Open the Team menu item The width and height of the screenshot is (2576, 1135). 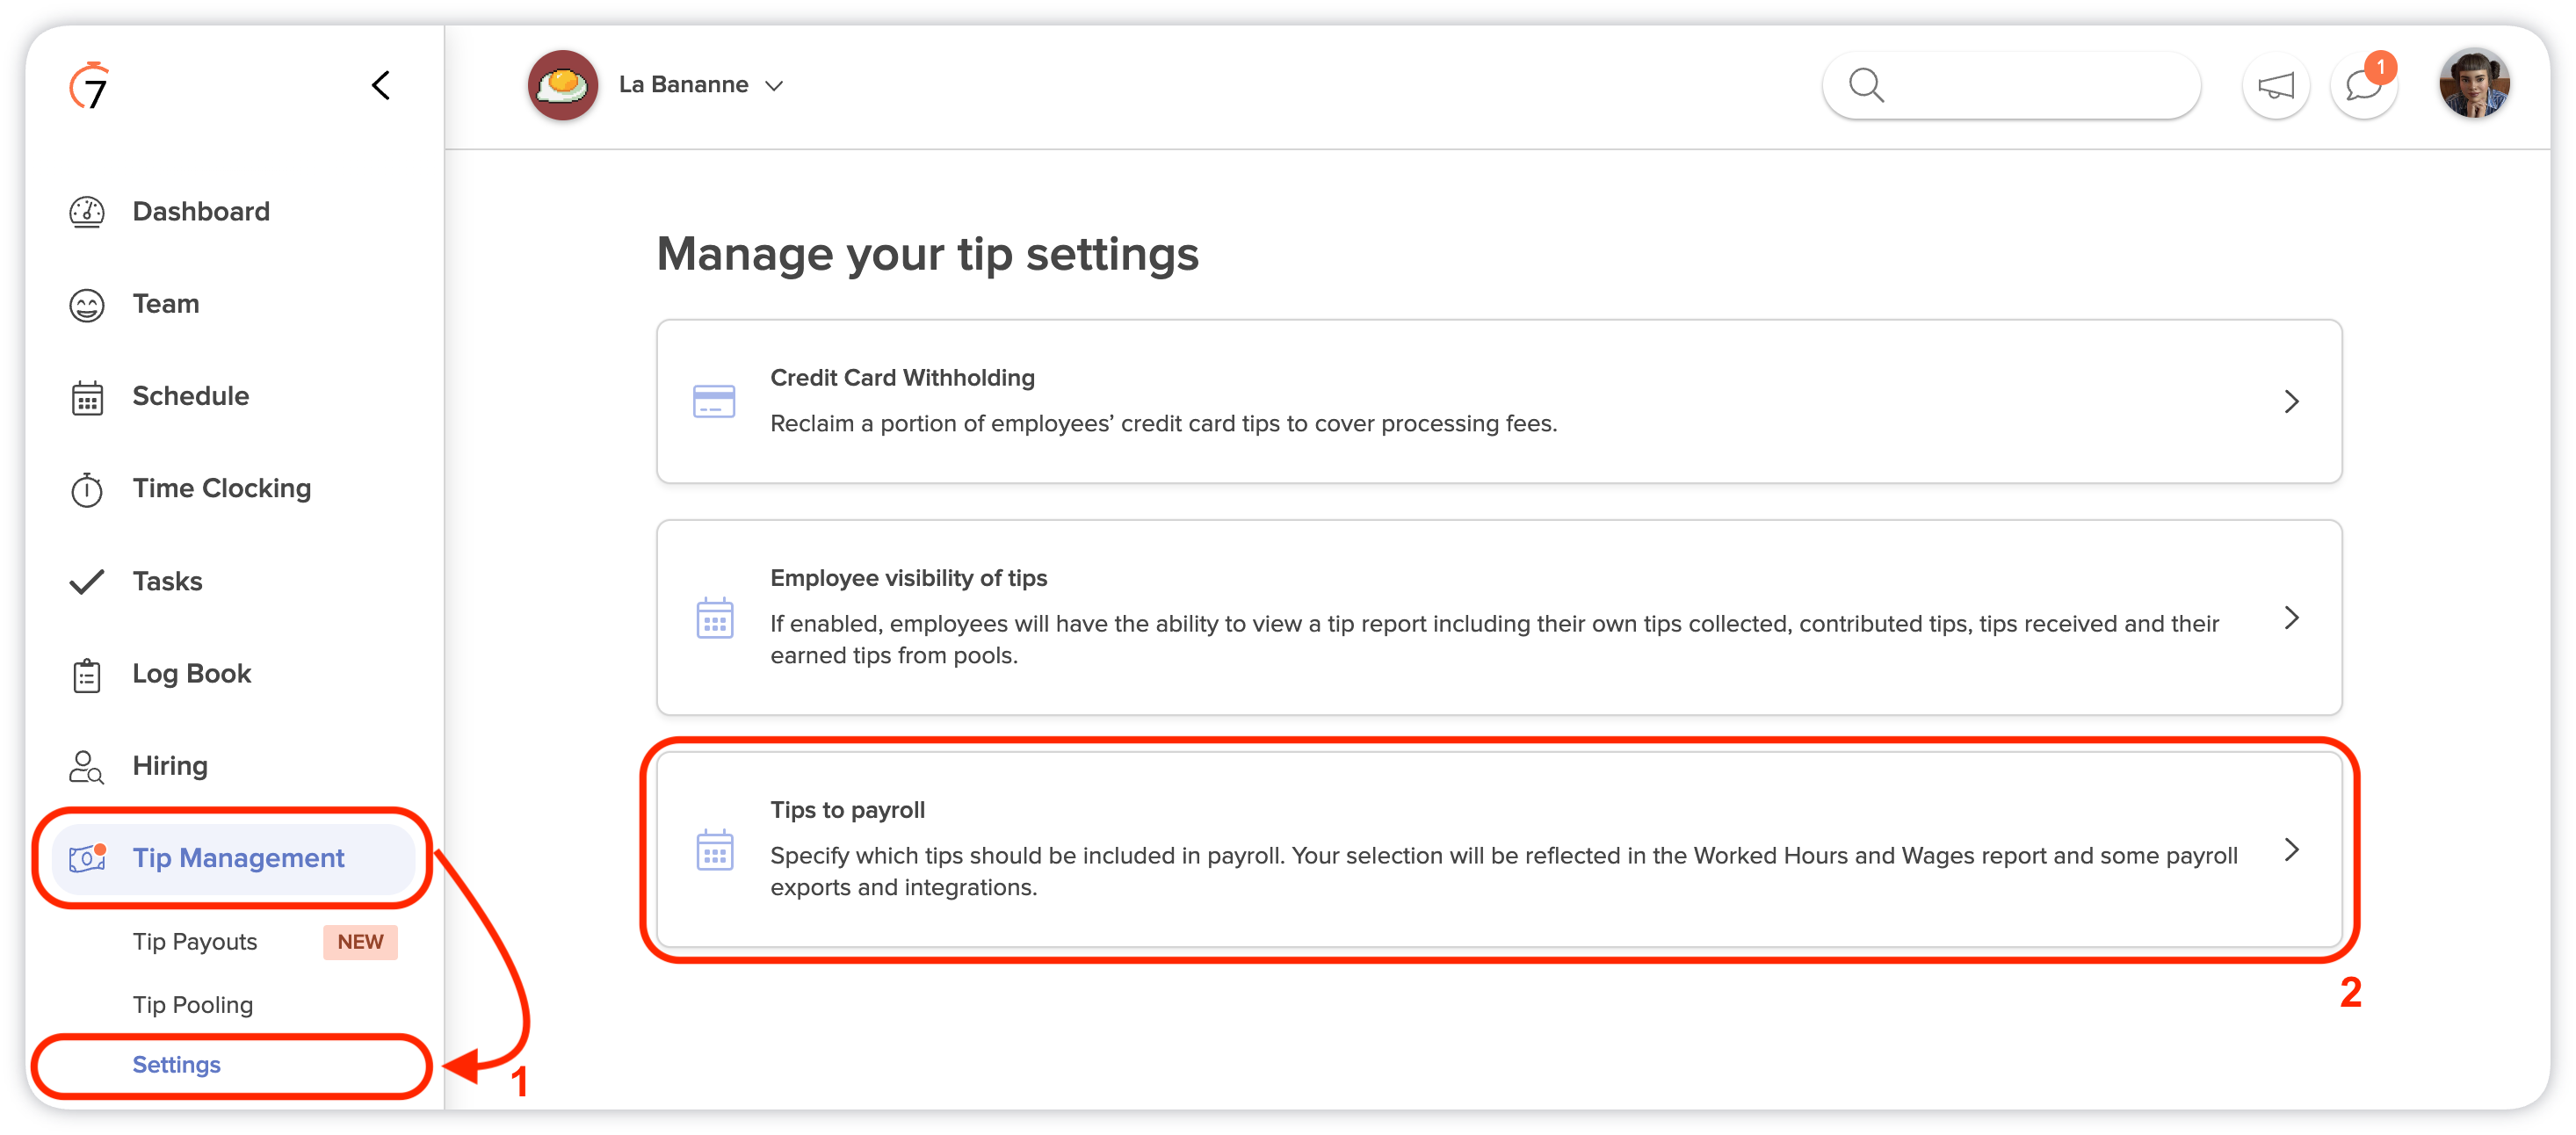(166, 304)
